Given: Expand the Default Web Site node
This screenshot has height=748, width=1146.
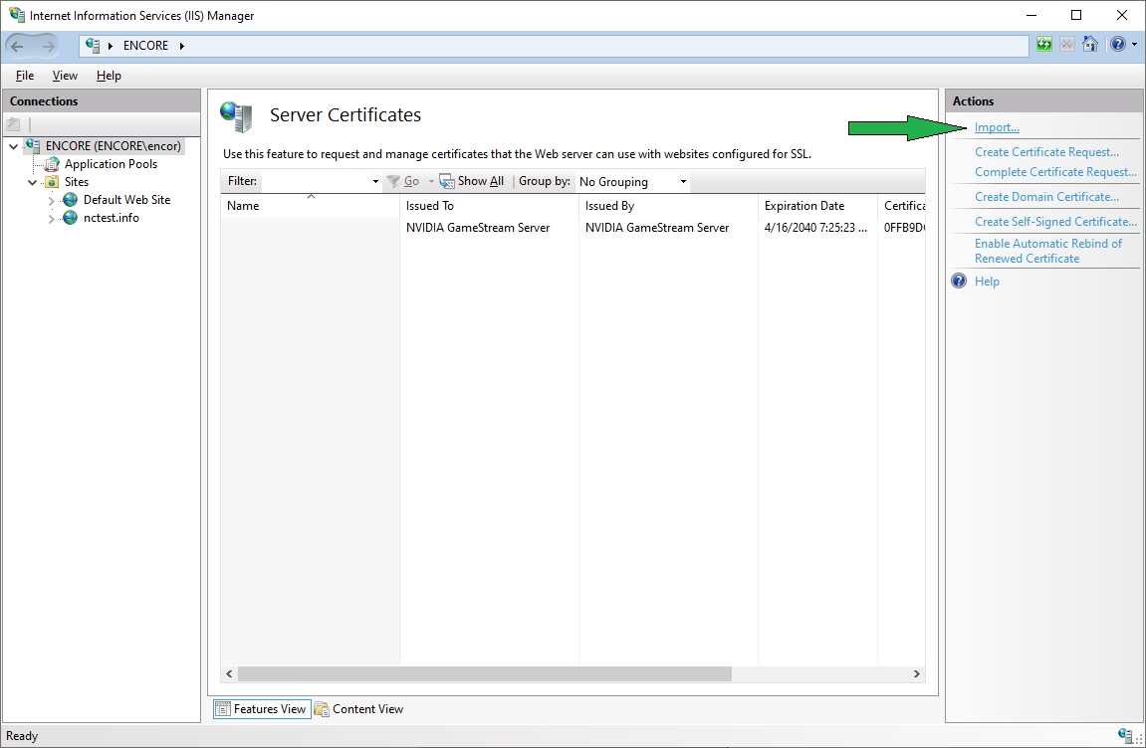Looking at the screenshot, I should pos(52,201).
